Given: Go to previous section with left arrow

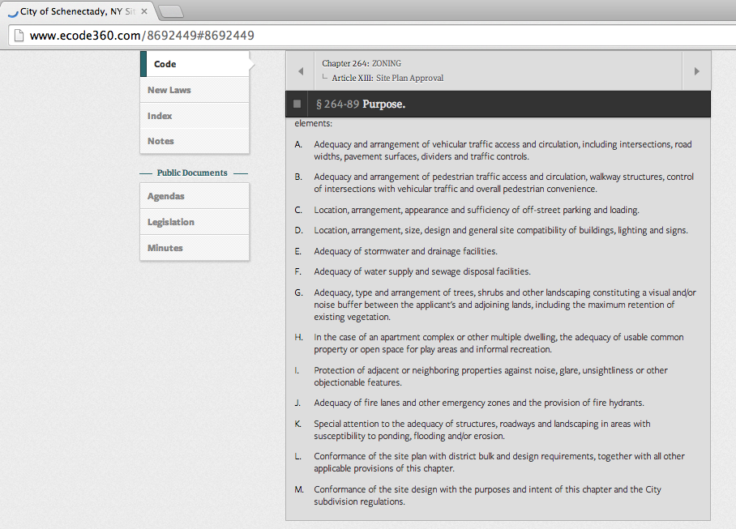Looking at the screenshot, I should click(301, 71).
